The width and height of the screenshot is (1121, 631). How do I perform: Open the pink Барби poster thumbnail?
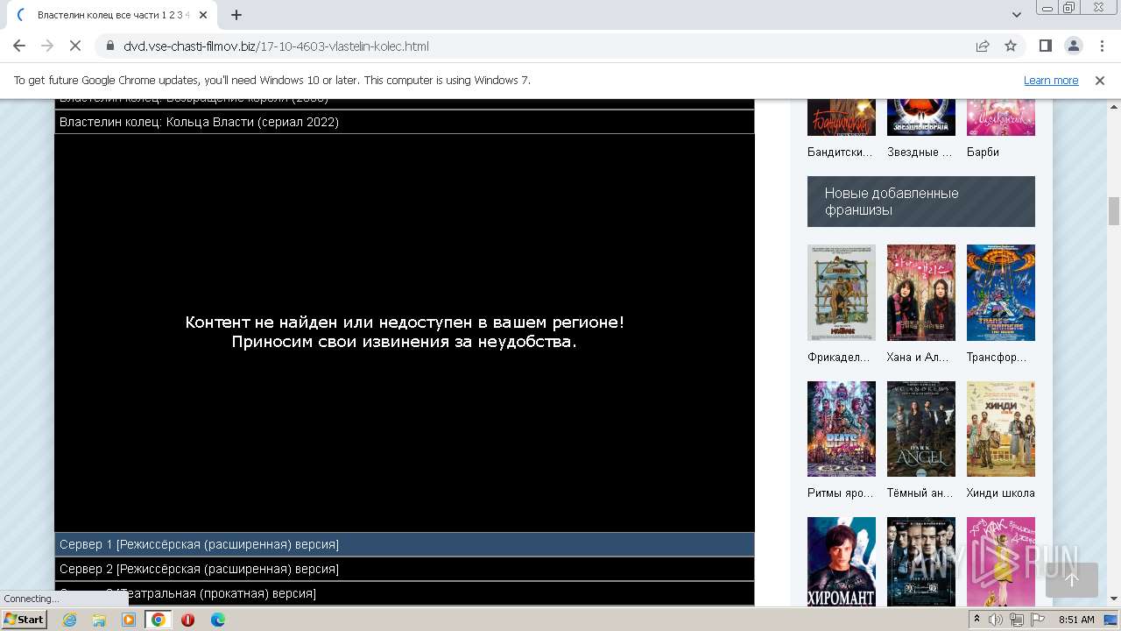[1001, 117]
